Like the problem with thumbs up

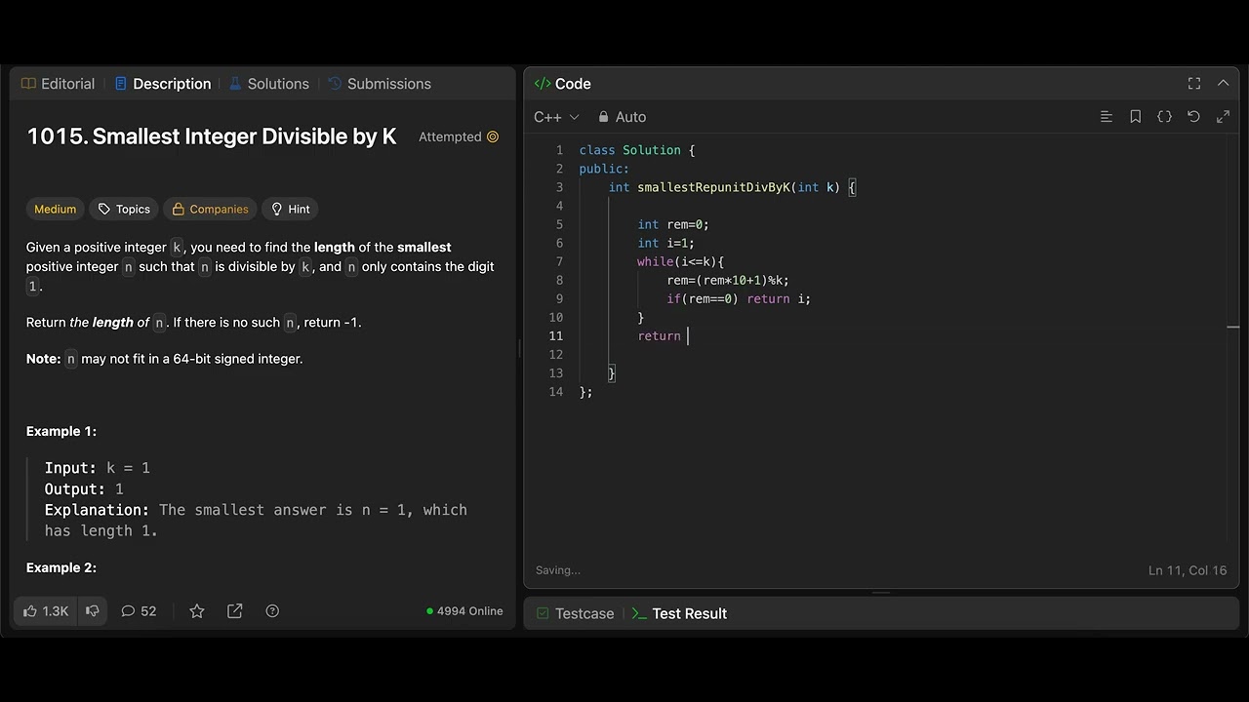pos(46,611)
